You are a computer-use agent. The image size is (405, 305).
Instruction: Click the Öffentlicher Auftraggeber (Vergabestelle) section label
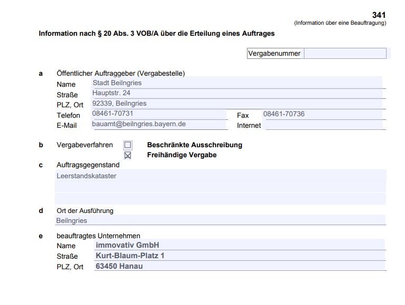coord(121,74)
